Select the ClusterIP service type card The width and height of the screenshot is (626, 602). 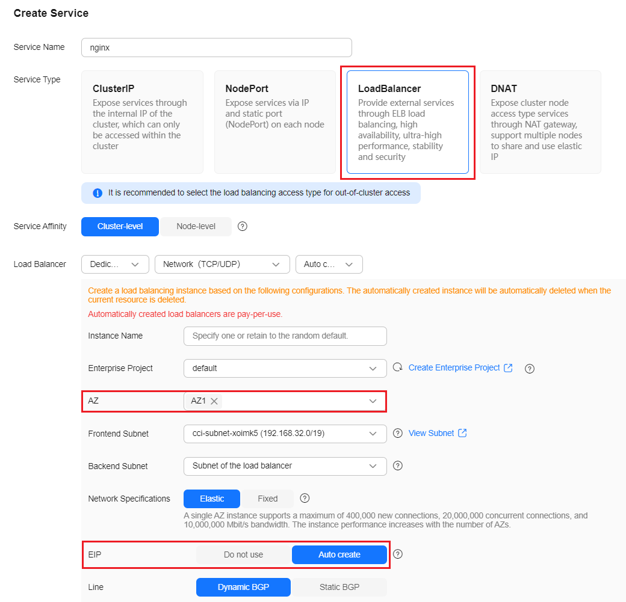coord(142,122)
